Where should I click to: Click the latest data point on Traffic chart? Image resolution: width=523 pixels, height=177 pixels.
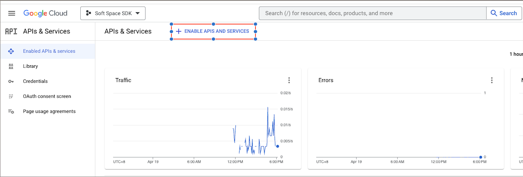click(278, 146)
